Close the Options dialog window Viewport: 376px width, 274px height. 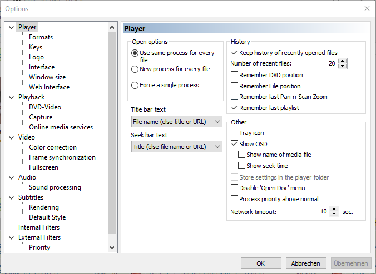click(x=367, y=8)
